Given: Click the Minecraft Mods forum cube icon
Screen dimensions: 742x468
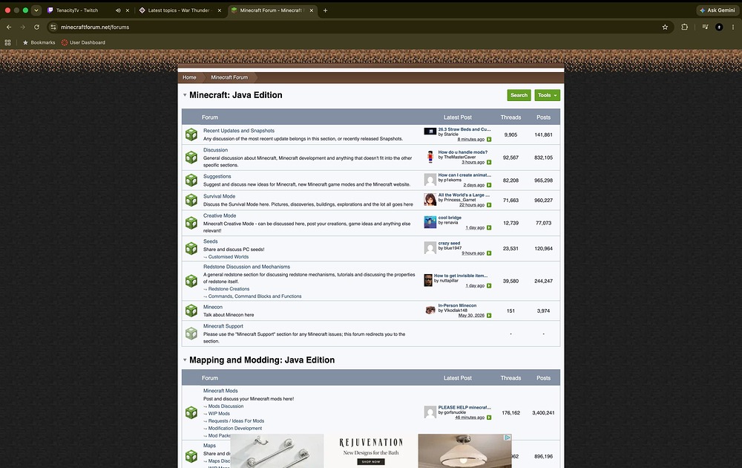Looking at the screenshot, I should (x=191, y=412).
